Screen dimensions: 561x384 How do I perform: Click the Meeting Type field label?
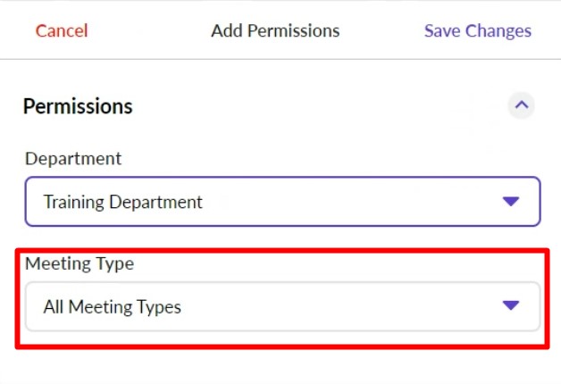pyautogui.click(x=80, y=263)
